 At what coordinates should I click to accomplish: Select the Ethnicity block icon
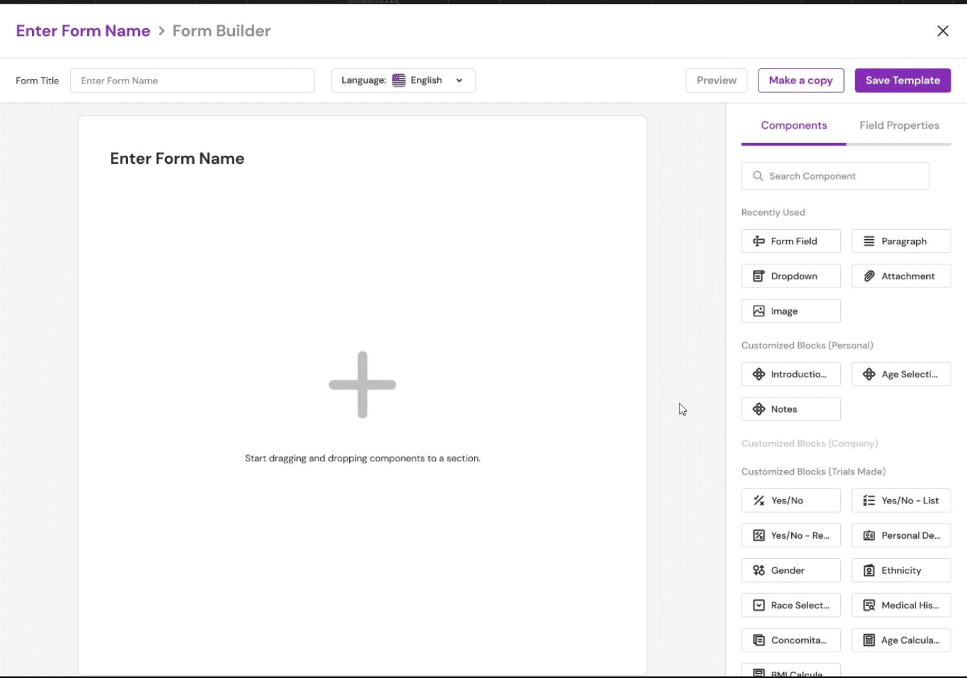tap(869, 571)
